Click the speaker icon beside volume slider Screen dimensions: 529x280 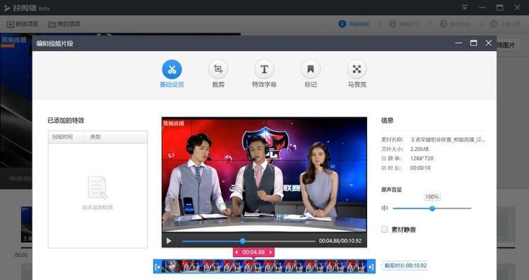[x=384, y=209]
